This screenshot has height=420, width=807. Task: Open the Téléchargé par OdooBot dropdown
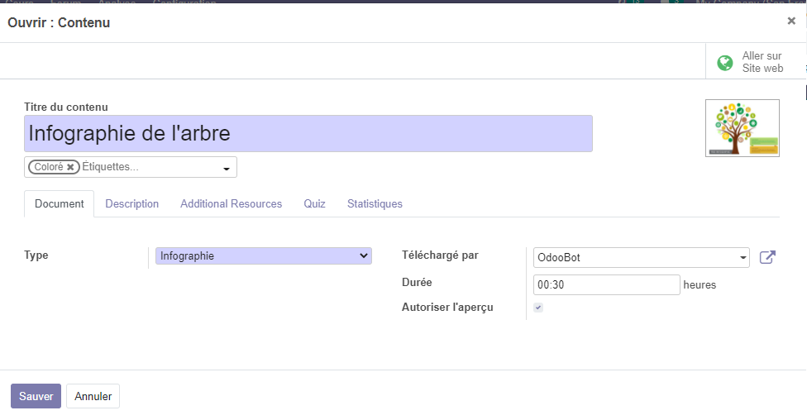pyautogui.click(x=641, y=258)
